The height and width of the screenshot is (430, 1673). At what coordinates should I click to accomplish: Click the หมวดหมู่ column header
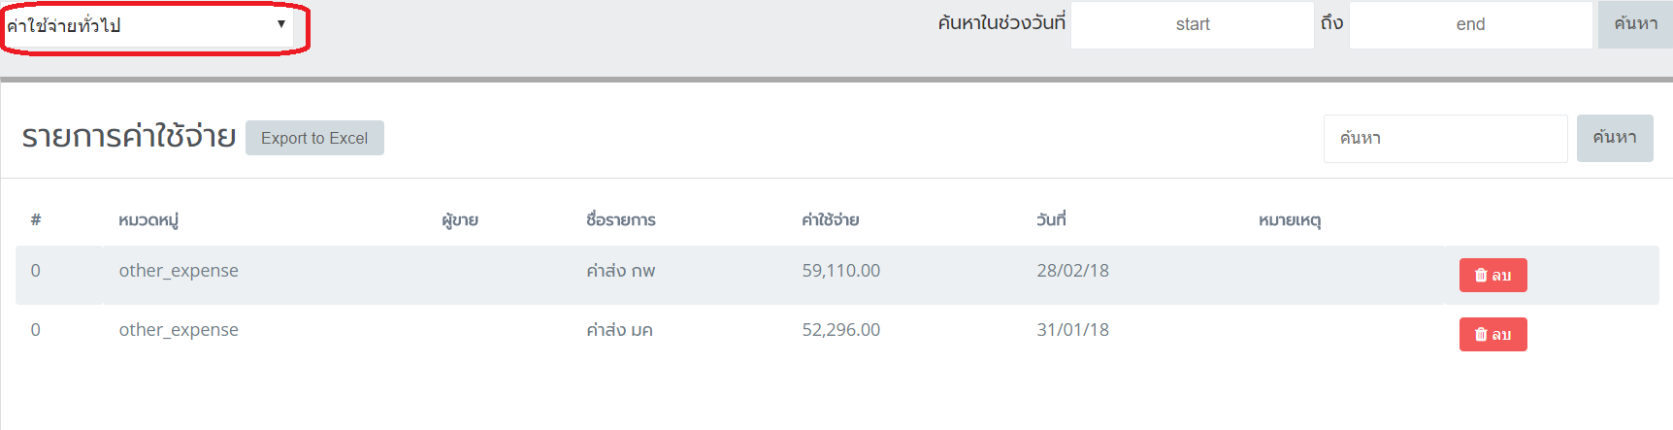(148, 220)
